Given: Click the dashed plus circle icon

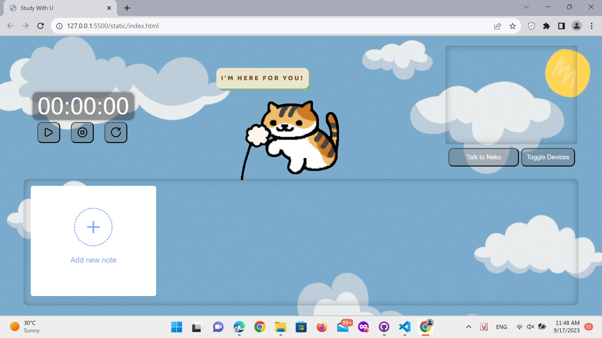Looking at the screenshot, I should pyautogui.click(x=93, y=227).
